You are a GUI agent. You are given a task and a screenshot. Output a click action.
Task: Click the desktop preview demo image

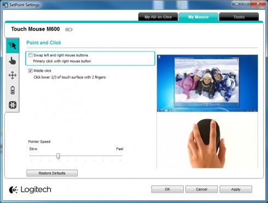[207, 83]
